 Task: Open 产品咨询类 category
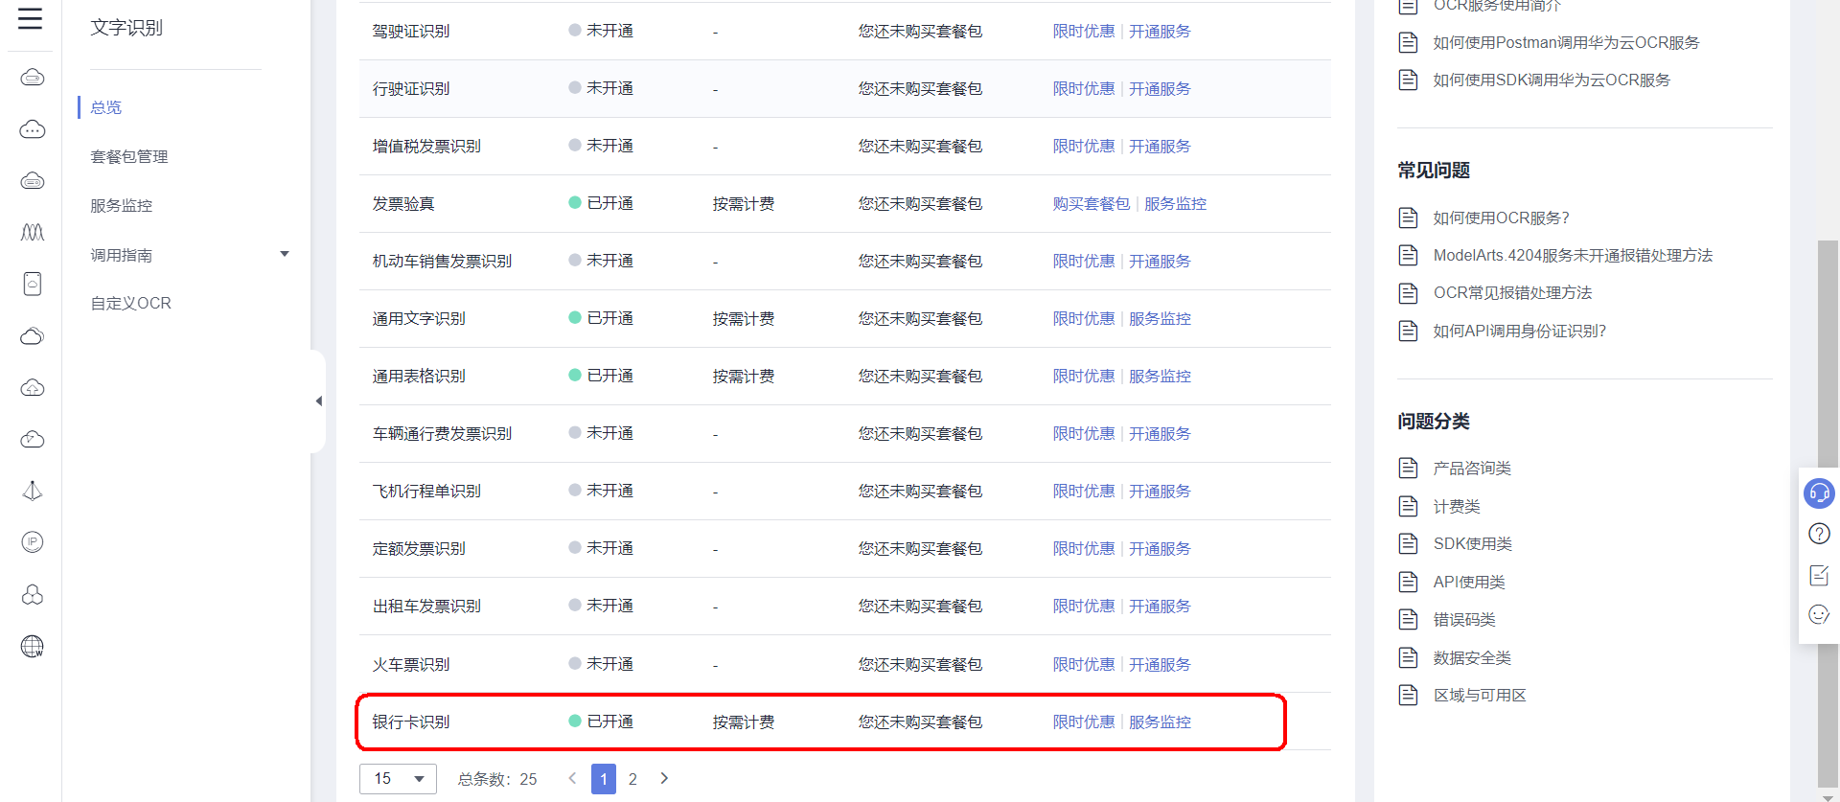click(x=1472, y=468)
